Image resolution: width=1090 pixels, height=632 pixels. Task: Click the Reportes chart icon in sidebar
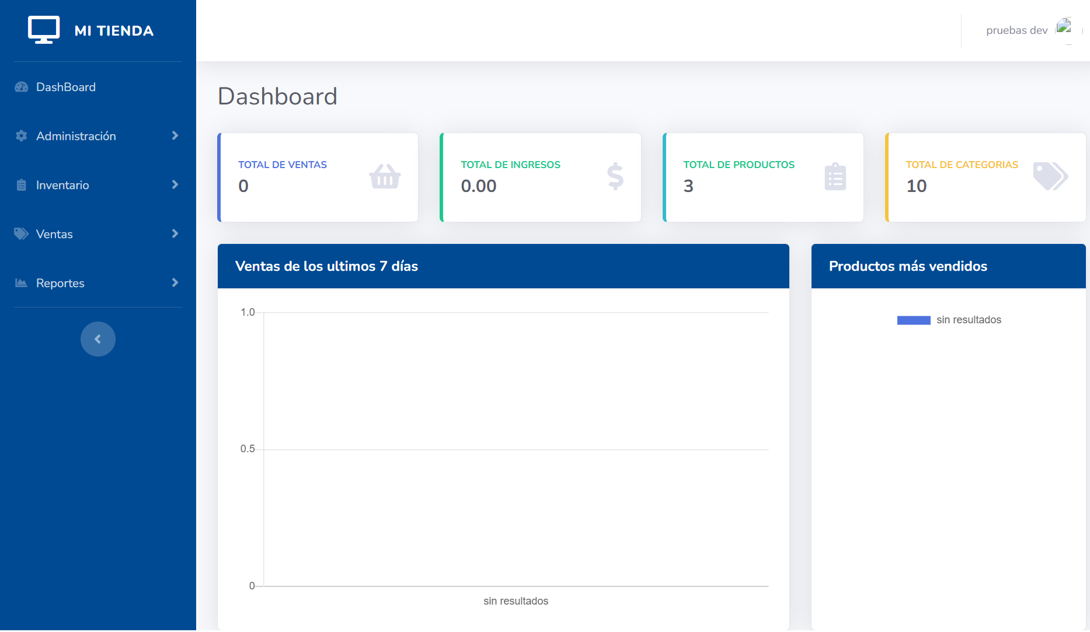point(22,283)
